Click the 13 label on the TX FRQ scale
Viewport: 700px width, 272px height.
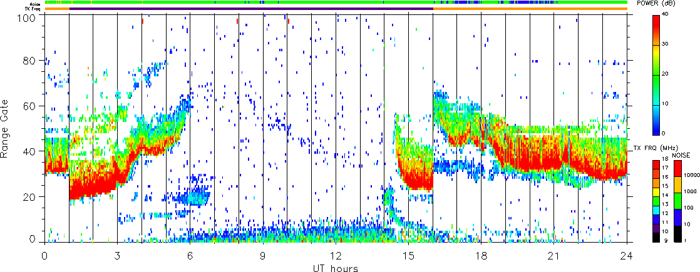(665, 204)
